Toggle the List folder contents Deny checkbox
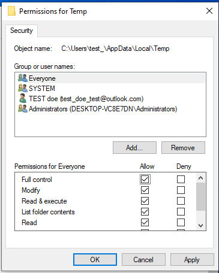Image resolution: width=219 pixels, height=273 pixels. 181,211
